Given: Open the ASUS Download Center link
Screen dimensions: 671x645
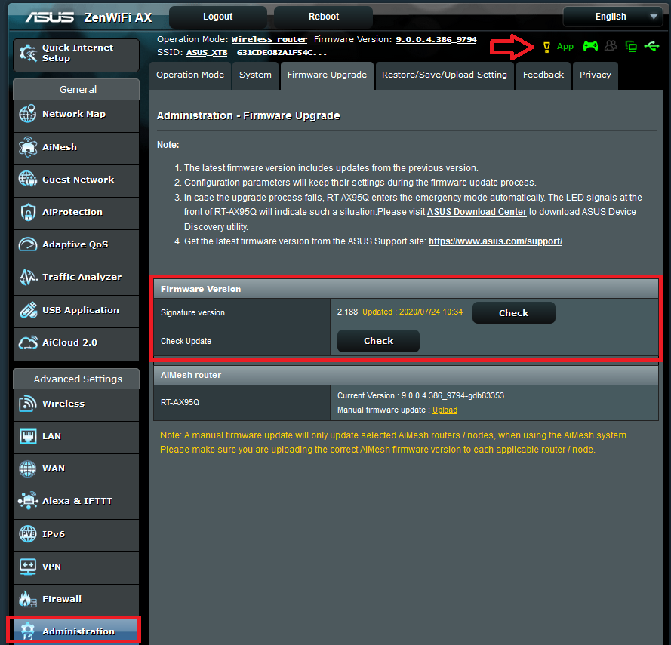Looking at the screenshot, I should point(477,212).
